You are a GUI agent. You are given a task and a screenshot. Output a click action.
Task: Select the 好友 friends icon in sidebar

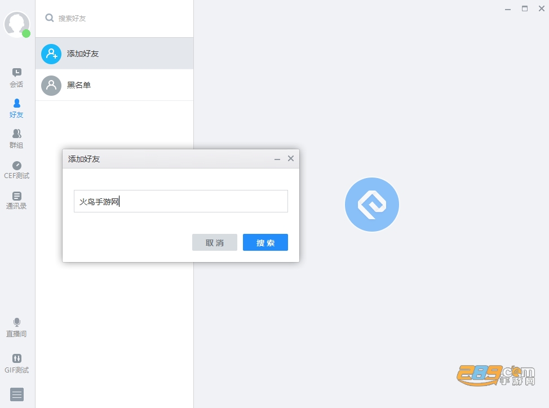16,103
